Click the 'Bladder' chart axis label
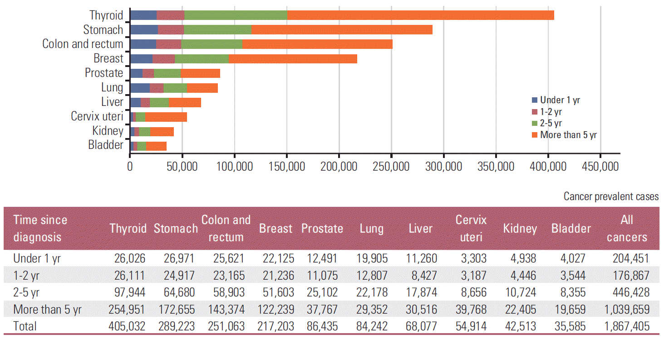664x339 pixels. 106,145
